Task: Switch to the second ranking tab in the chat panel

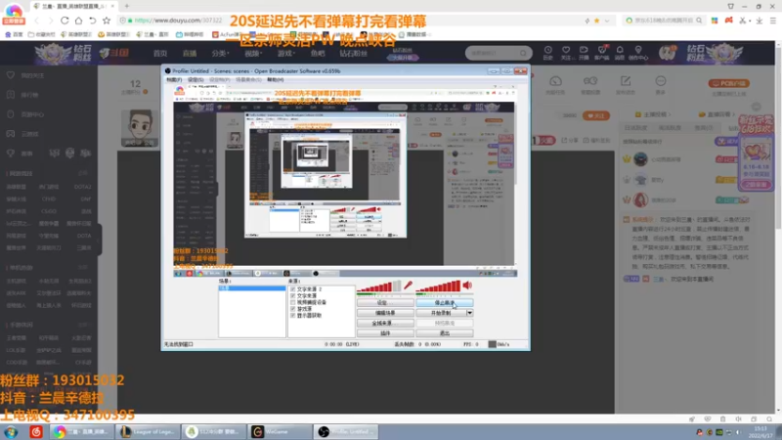Action: (x=670, y=128)
